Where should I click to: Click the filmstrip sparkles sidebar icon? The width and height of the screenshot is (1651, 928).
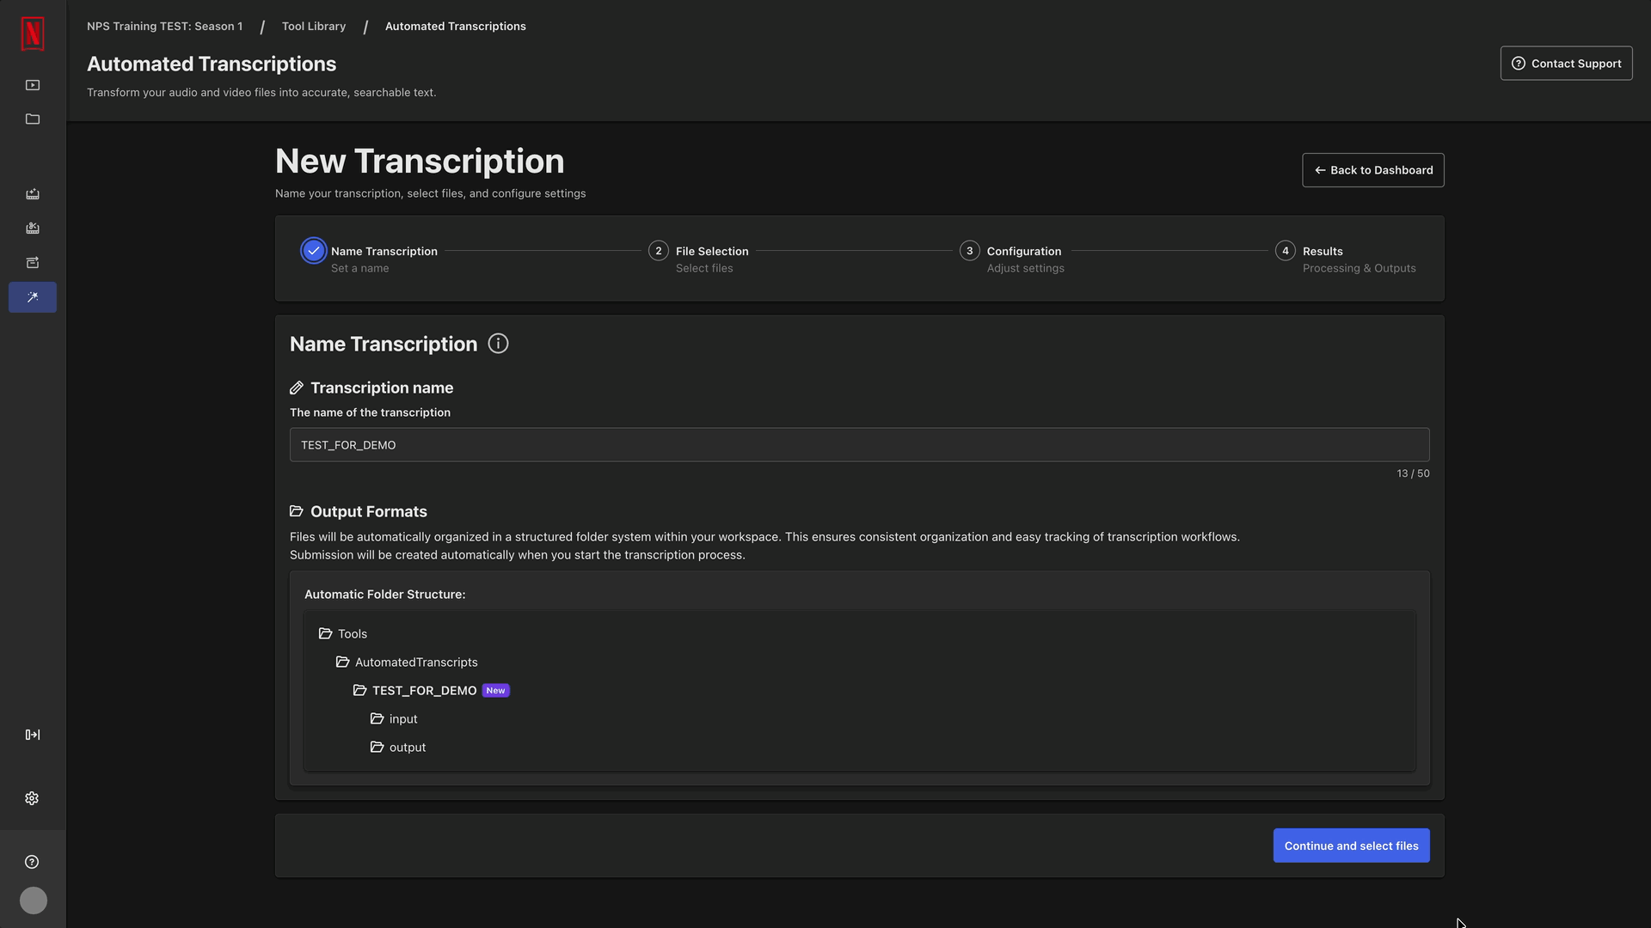point(33,194)
